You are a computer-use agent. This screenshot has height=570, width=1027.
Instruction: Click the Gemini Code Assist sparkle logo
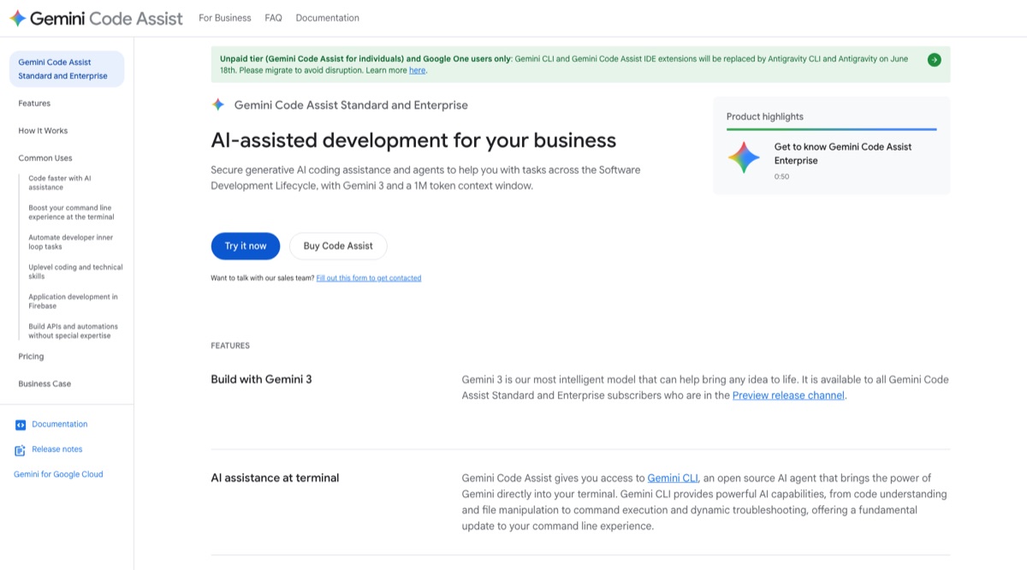tap(17, 18)
